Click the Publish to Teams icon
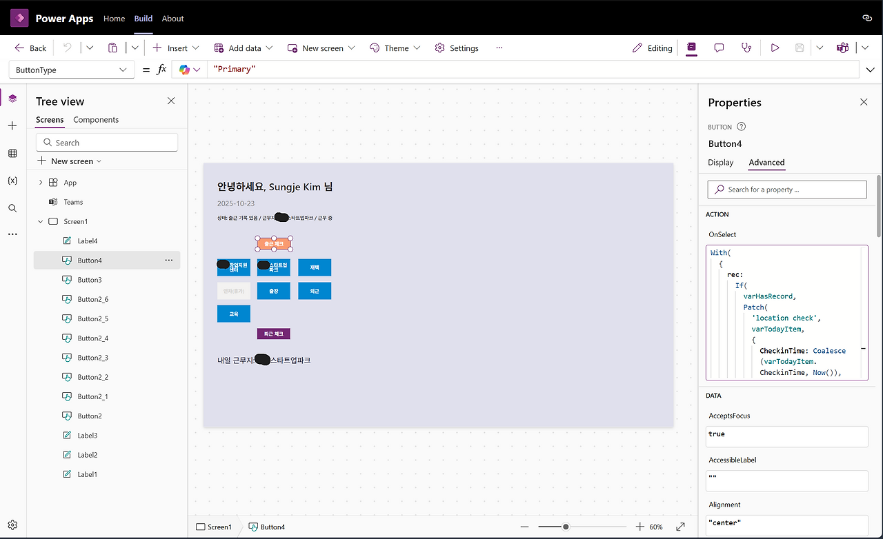883x539 pixels. point(842,48)
